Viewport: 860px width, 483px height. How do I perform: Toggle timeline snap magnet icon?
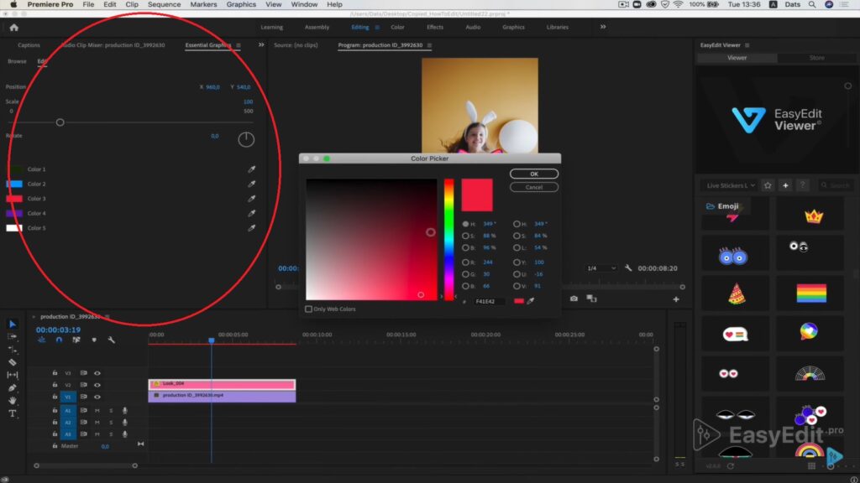click(60, 340)
